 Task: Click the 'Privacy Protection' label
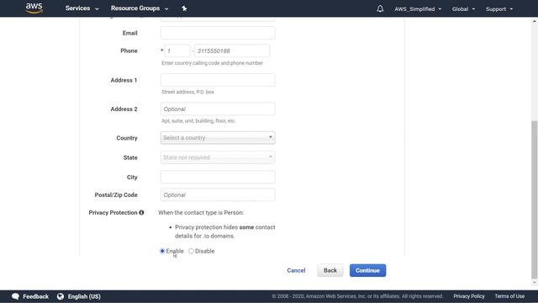[x=113, y=213]
